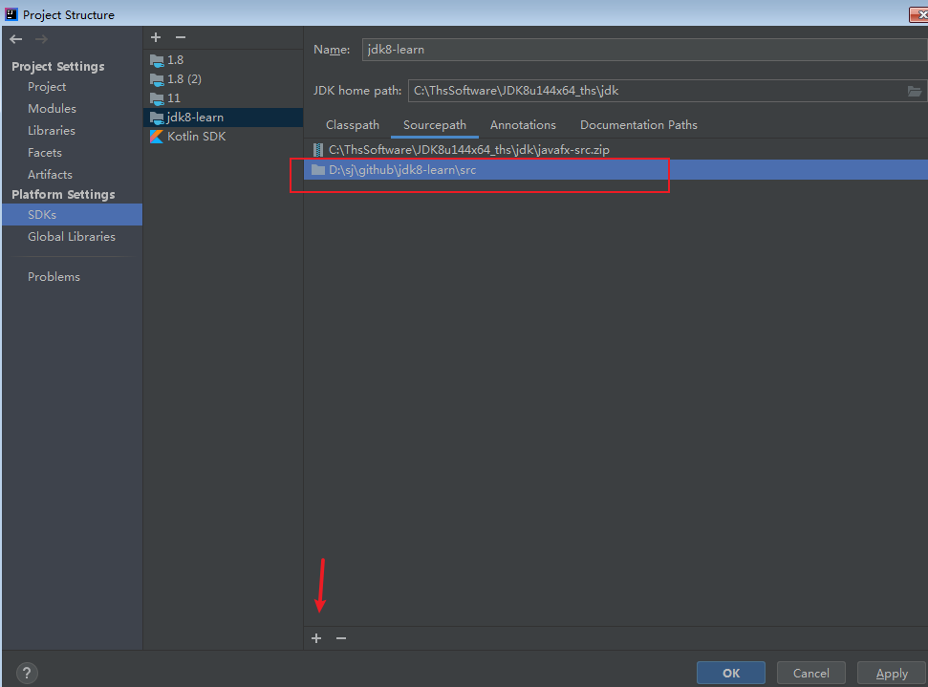Remove selected SDK with minus icon
This screenshot has width=928, height=687.
(x=181, y=37)
